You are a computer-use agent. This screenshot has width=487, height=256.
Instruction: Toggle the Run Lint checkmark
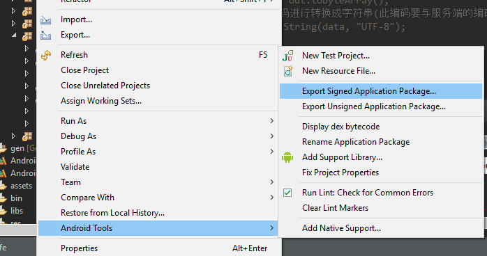click(x=287, y=193)
